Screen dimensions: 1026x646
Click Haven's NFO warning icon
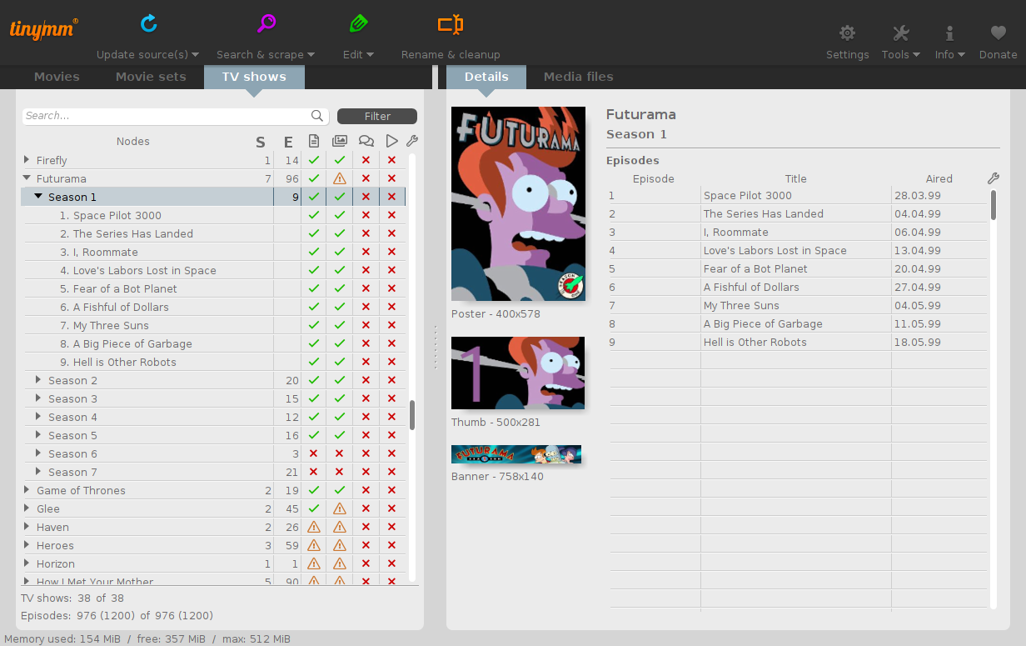(314, 527)
